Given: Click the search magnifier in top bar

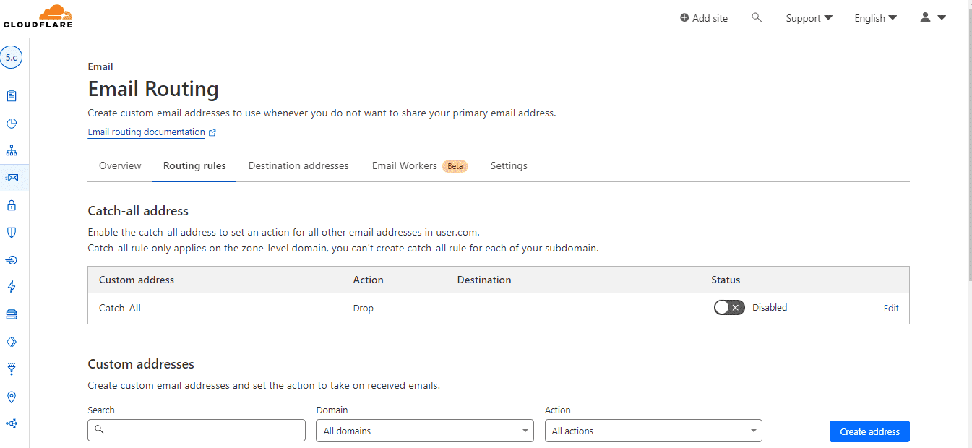Looking at the screenshot, I should (x=757, y=17).
